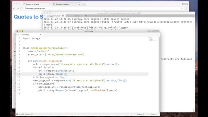Open the Chrome three-dot menu
The width and height of the screenshot is (208, 117).
pos(187,8)
